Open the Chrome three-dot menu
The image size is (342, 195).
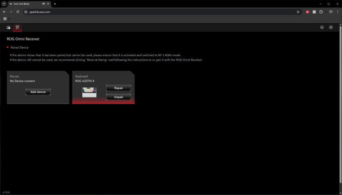click(x=338, y=12)
